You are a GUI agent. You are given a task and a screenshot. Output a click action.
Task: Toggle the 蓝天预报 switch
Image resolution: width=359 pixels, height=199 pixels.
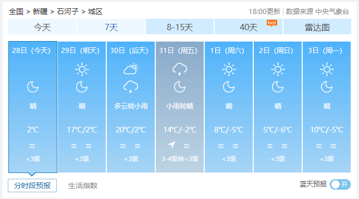pos(340,184)
